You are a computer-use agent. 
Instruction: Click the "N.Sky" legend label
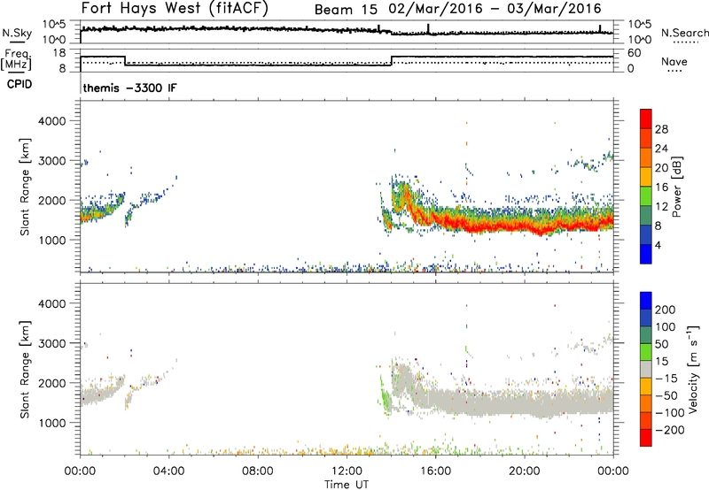[x=17, y=33]
